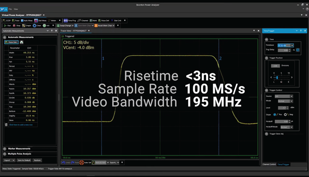This screenshot has width=309, height=177.
Task: Open the trigger Mode dropdown
Action: [292, 101]
